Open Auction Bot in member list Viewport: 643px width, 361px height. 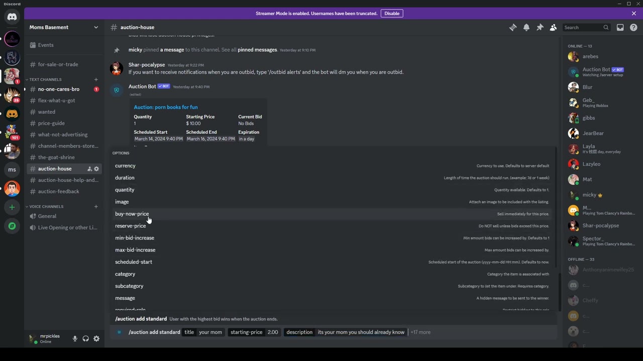(601, 72)
